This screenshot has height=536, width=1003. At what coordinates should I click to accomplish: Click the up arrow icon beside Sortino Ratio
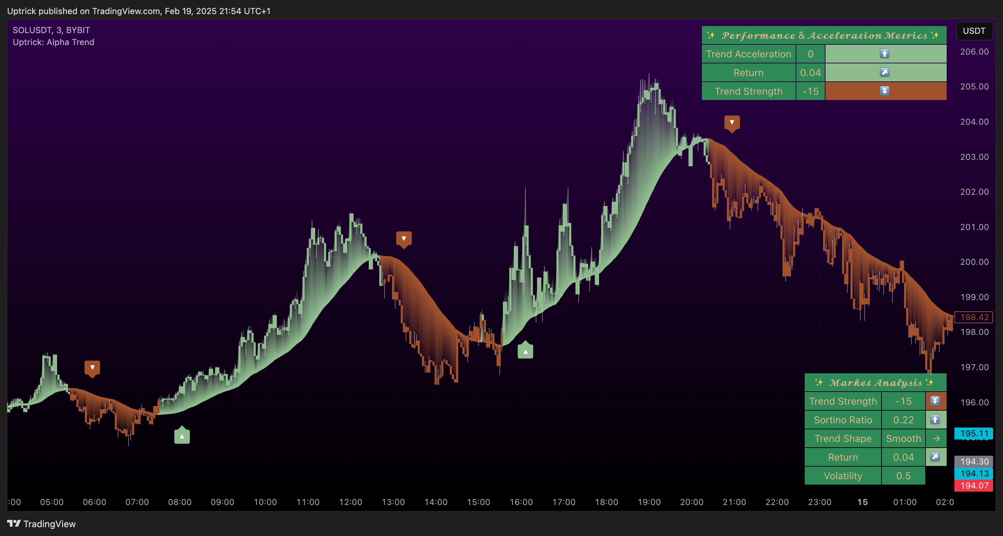point(935,420)
